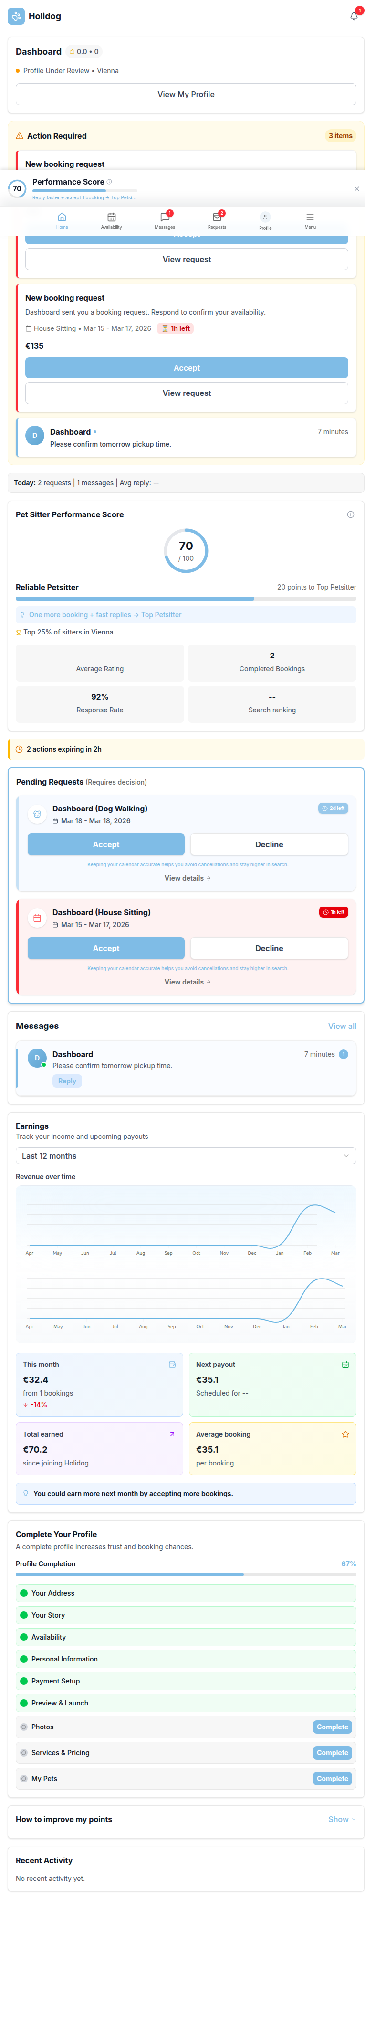Click Complete next to Services & Pricing
Viewport: 365px width, 2033px height.
[332, 1753]
